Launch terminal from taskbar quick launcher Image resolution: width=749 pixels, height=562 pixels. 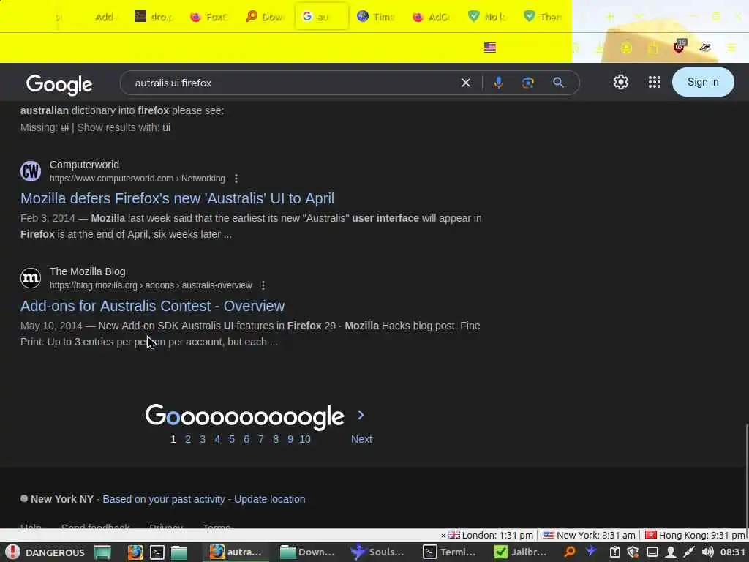157,552
